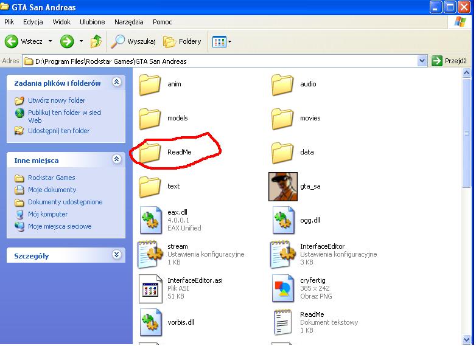Click the views icon in toolbar

pyautogui.click(x=219, y=41)
